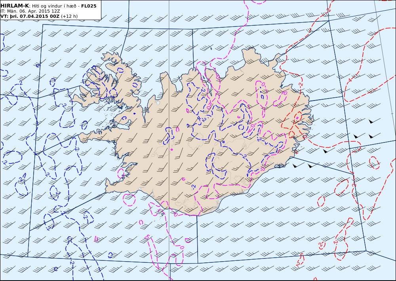This screenshot has height=281, width=396.
Task: Click the red '4' isotherm contour label
Action: pyautogui.click(x=350, y=80)
